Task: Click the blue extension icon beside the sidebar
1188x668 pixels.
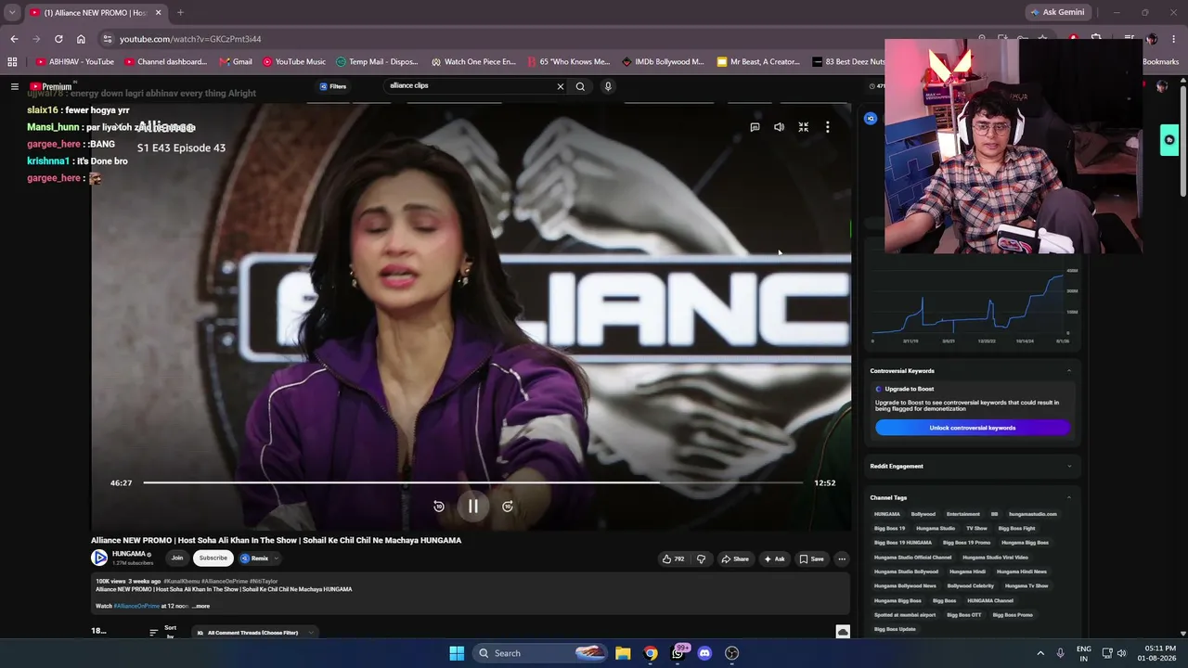Action: coord(871,119)
